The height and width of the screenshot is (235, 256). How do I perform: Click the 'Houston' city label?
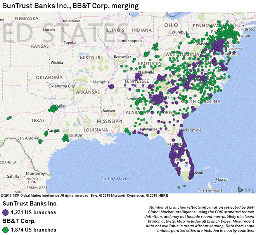(x=74, y=135)
